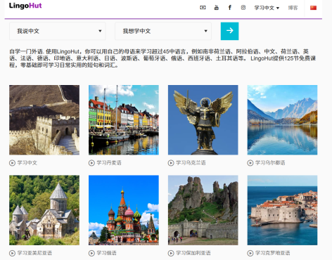332x260 pixels.
Task: Open the 学习克罗地亚语 link
Action: pyautogui.click(x=272, y=253)
